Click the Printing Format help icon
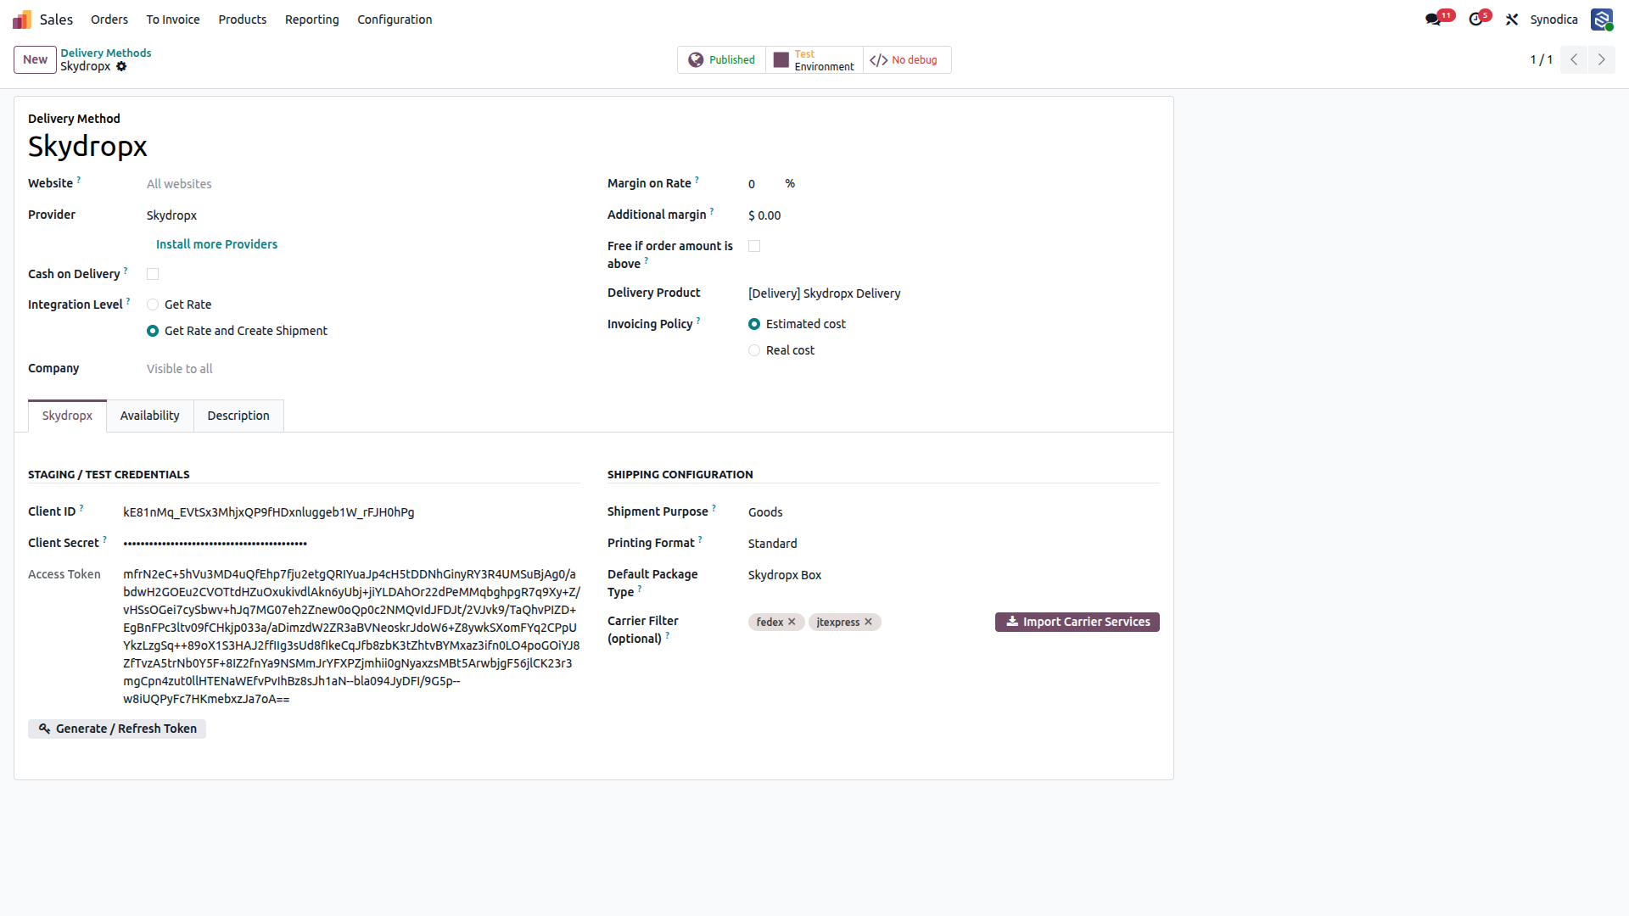Viewport: 1629px width, 916px height. click(700, 539)
